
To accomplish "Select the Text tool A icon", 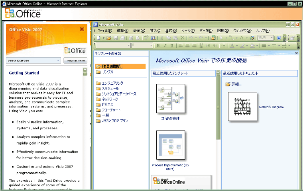I will coord(242,38).
